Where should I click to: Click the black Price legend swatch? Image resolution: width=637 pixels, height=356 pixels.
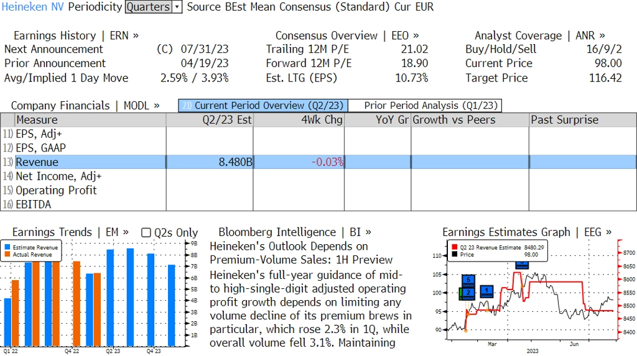[x=454, y=255]
